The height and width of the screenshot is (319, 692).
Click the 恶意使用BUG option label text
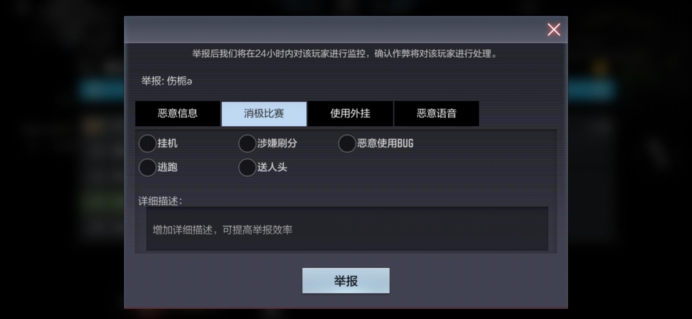385,143
